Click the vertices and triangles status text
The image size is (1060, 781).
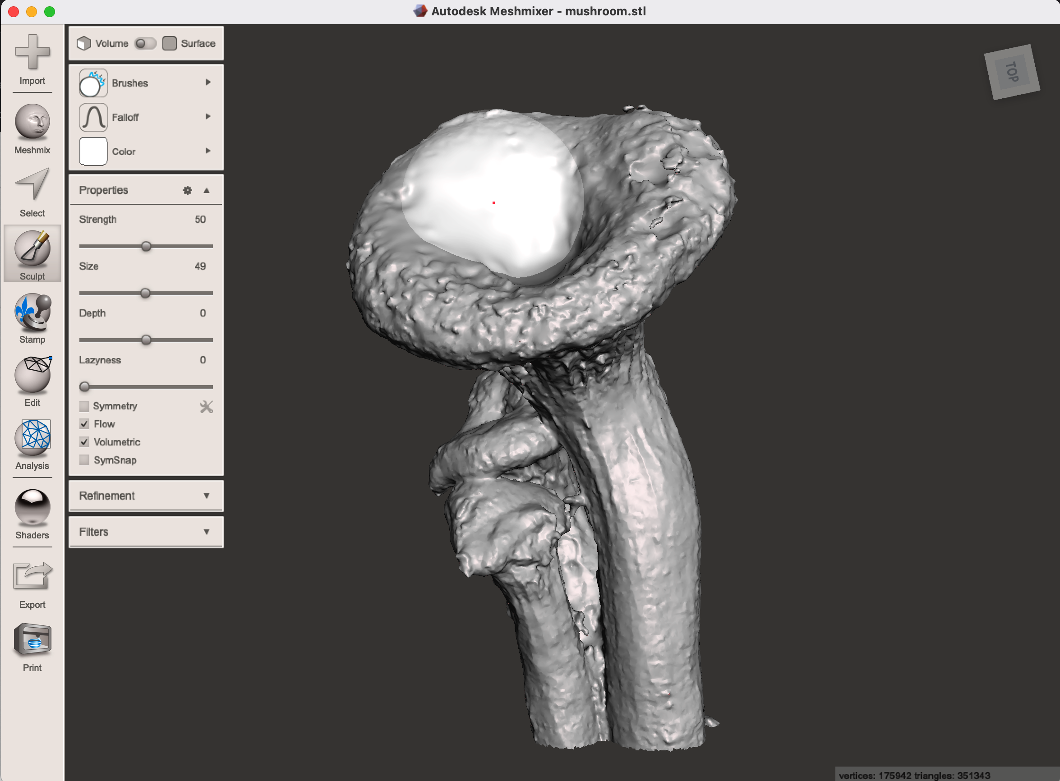point(914,775)
